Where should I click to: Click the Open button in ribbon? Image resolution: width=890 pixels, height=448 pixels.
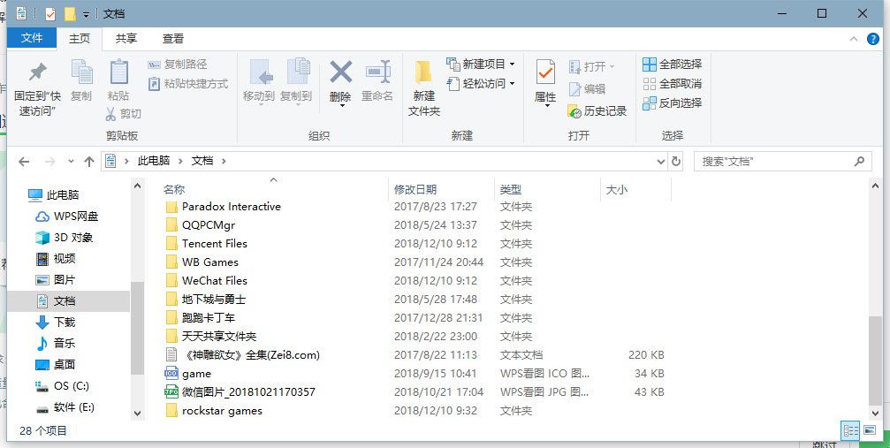click(592, 66)
